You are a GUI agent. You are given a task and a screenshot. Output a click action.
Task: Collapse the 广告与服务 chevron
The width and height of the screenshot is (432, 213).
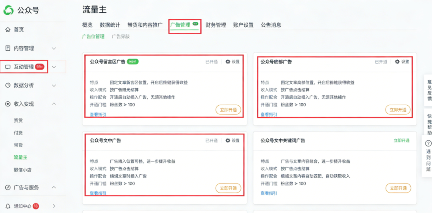[54, 187]
